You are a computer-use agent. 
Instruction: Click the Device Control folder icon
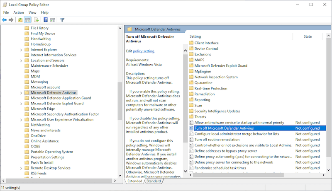191,48
